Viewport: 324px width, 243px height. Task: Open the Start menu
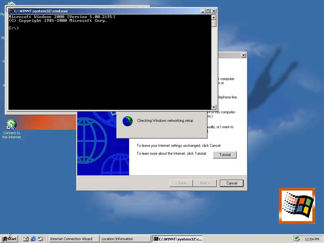point(9,239)
